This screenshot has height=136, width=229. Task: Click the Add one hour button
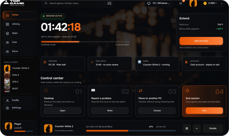coord(201,41)
